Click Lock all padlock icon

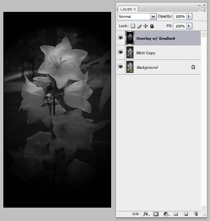pos(152,26)
